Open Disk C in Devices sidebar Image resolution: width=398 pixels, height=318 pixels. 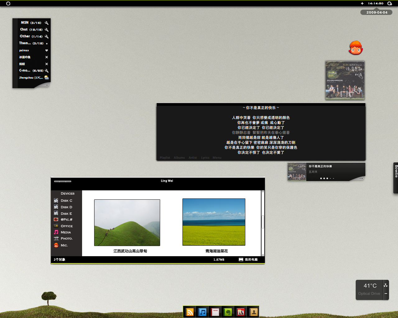tap(63, 201)
